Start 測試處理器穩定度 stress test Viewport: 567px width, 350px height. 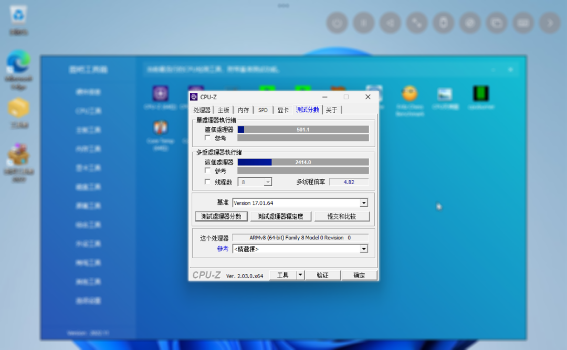[280, 216]
